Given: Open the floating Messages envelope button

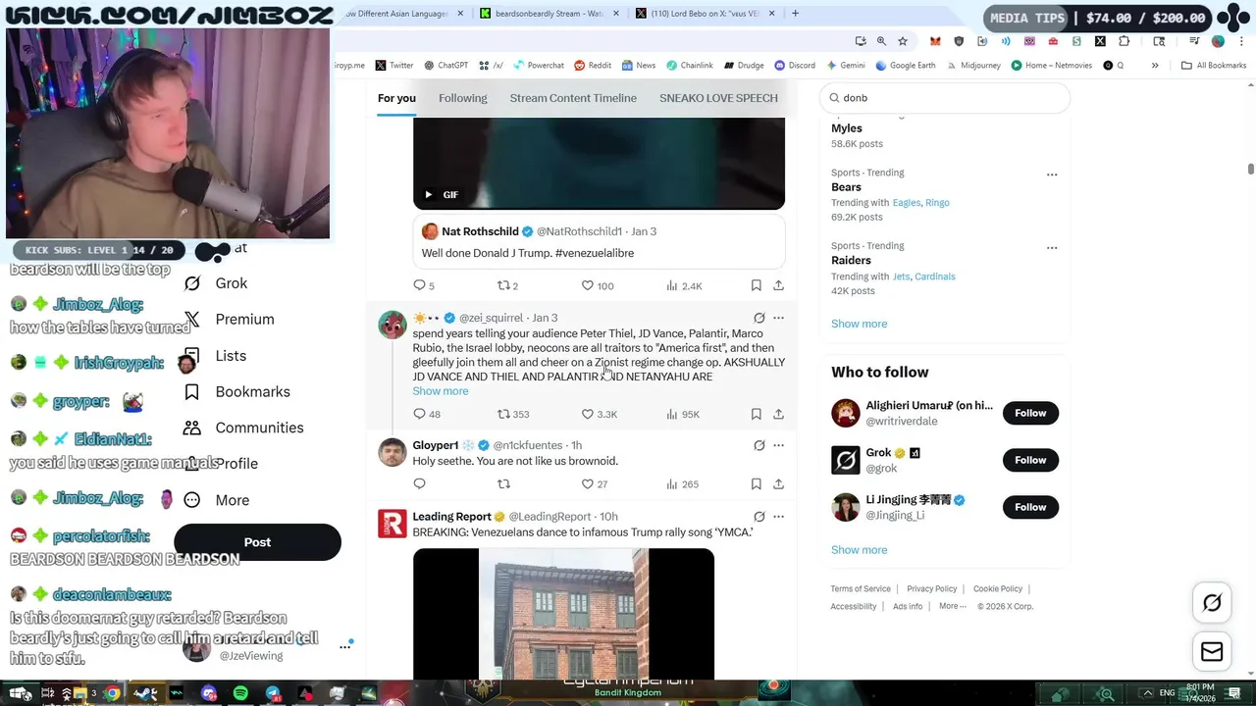Looking at the screenshot, I should coord(1212,651).
